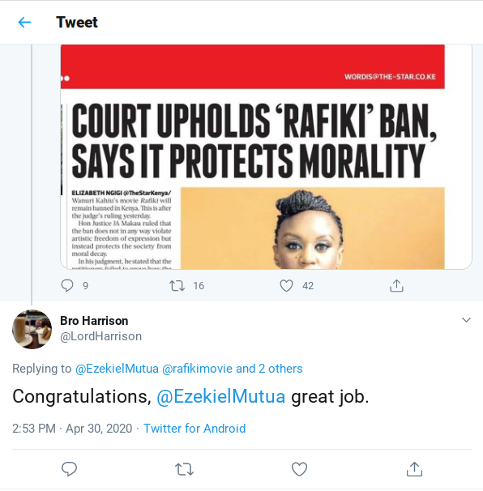View the 2:53 PM Apr 30, 2020 timestamp
Viewport: 483px width, 491px height.
click(x=72, y=429)
